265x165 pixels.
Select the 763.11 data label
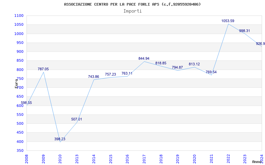coord(127,73)
